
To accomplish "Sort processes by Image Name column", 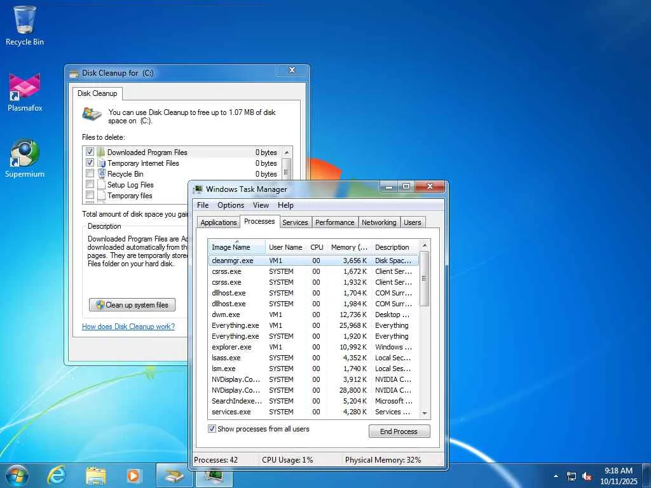I will click(231, 247).
